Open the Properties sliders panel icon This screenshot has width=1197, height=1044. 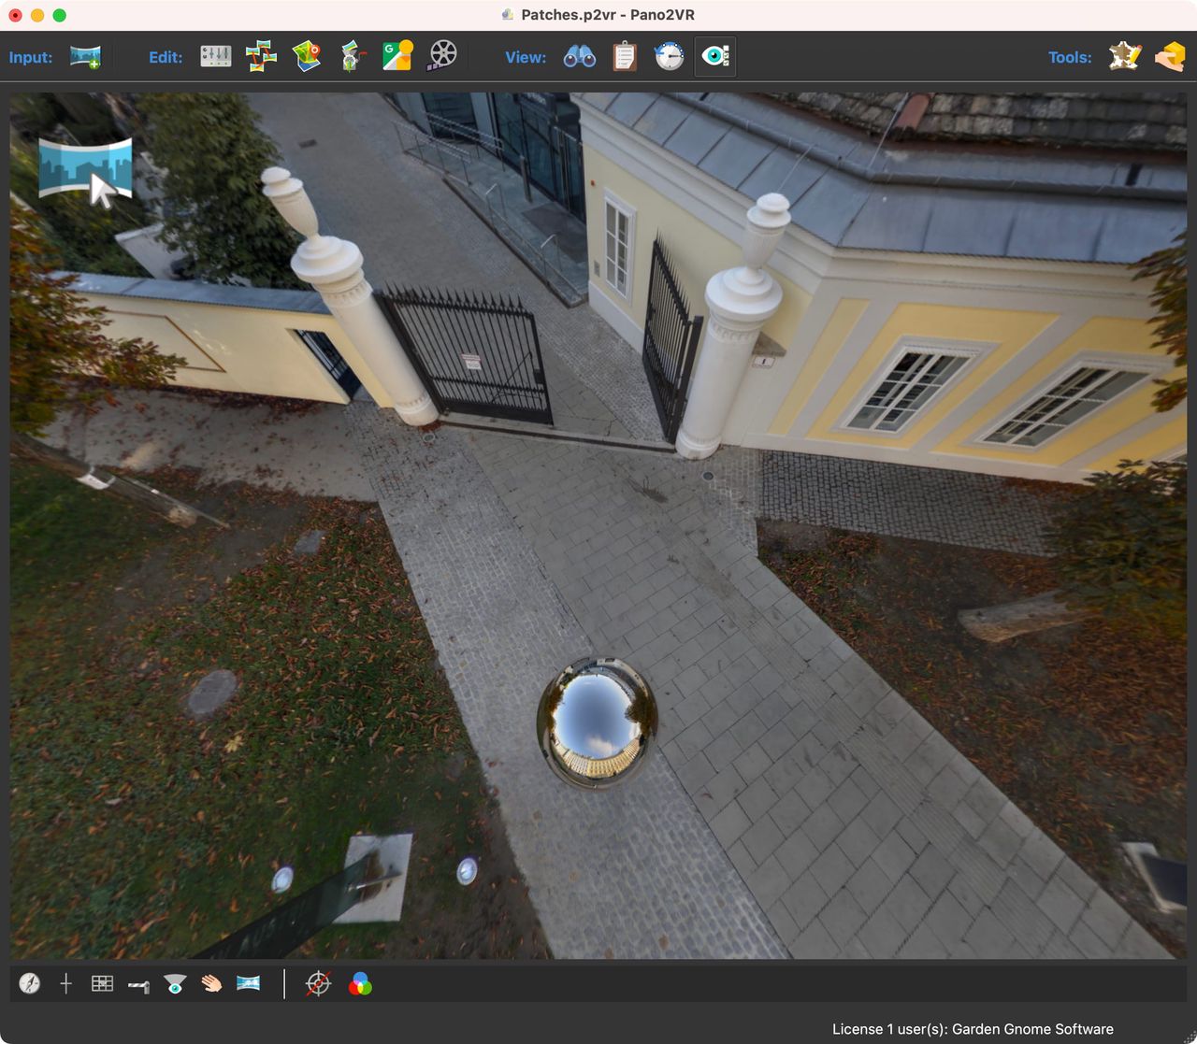(216, 56)
